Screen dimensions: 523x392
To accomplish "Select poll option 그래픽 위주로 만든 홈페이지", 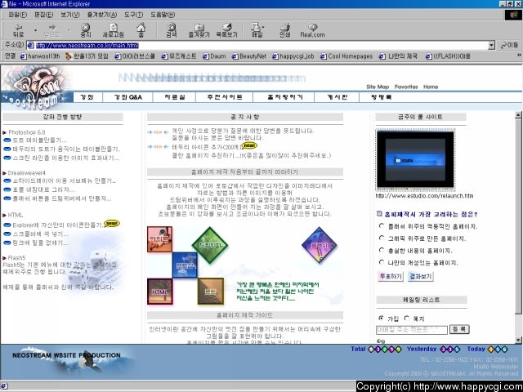I will 382,238.
